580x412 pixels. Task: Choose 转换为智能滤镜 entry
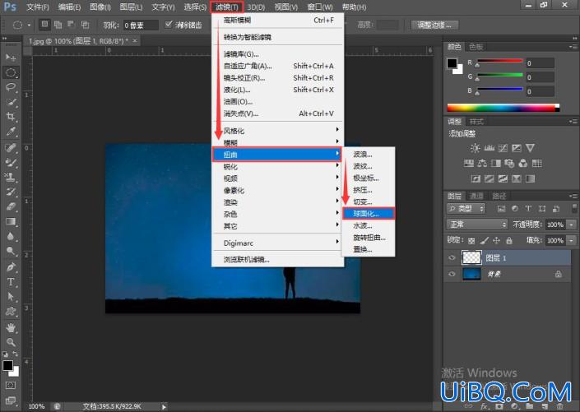click(x=277, y=37)
